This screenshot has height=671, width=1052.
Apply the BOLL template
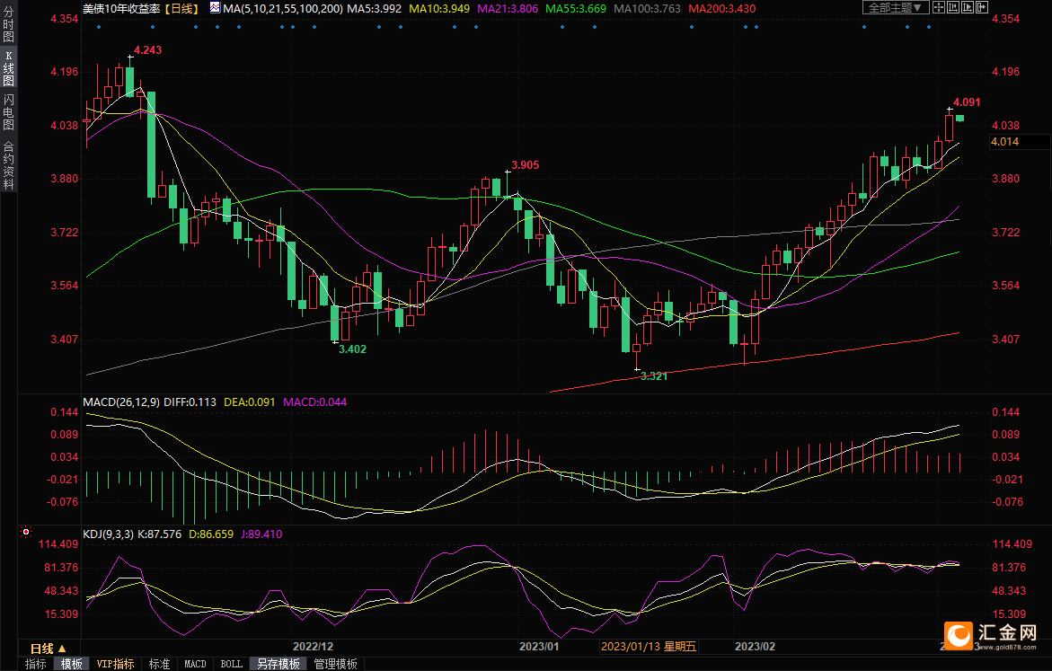(x=232, y=664)
